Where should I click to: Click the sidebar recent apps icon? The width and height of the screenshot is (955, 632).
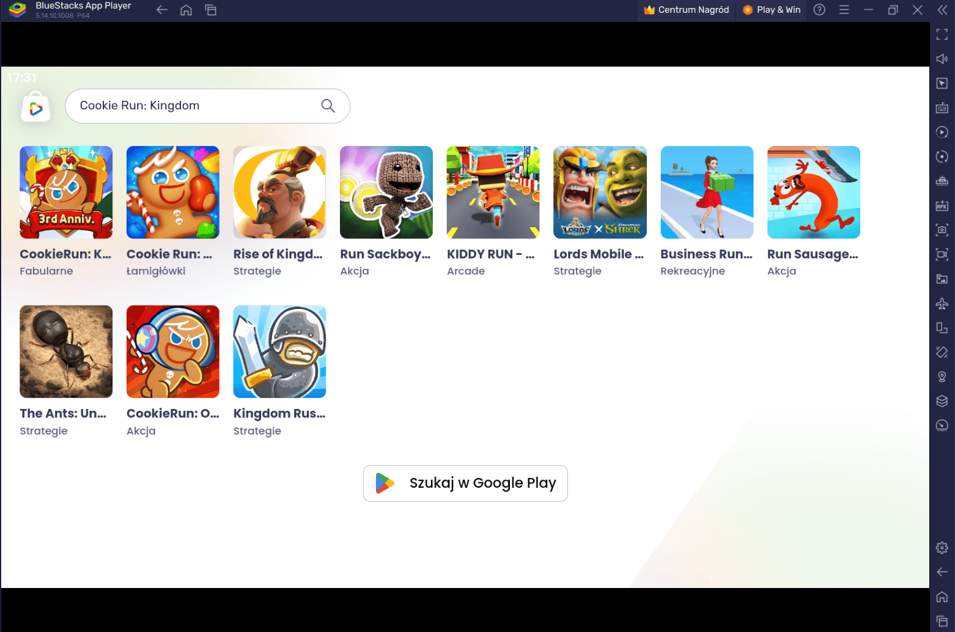[942, 621]
